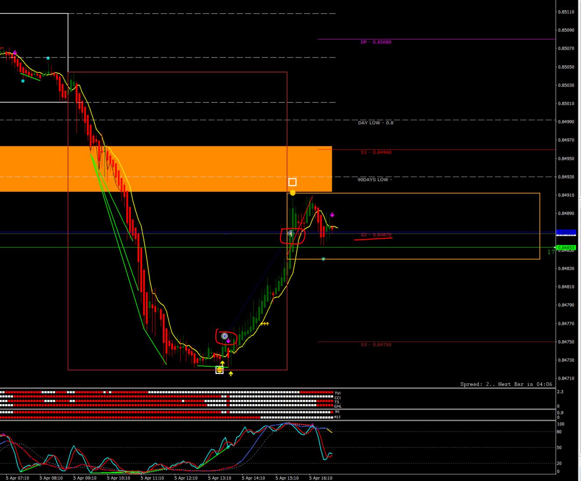Select the T3 indicator row label
The image size is (581, 481).
coord(337,402)
